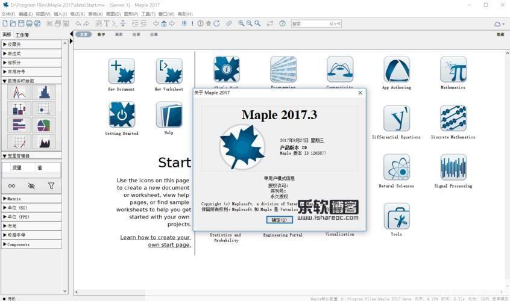Open the Getting Started icon
Viewport: 510px width, 301px height.
tap(122, 114)
